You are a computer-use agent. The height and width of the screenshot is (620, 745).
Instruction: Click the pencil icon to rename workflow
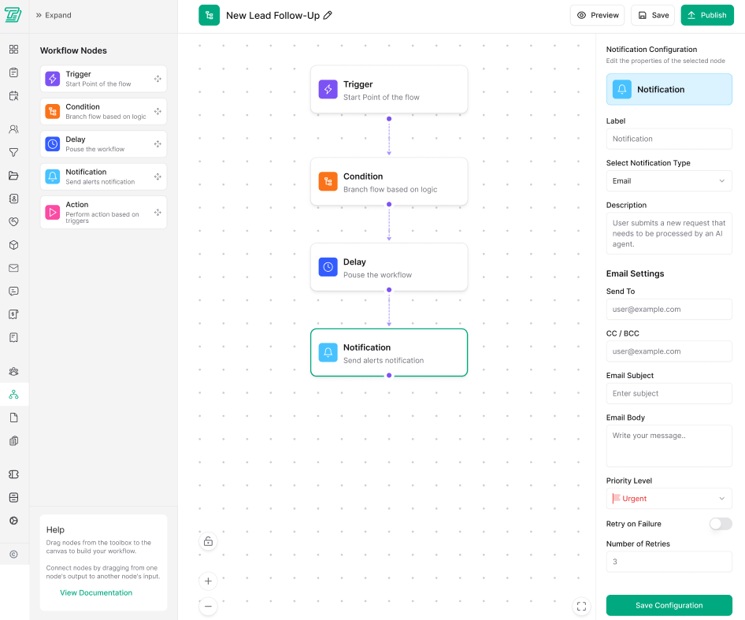[x=328, y=15]
